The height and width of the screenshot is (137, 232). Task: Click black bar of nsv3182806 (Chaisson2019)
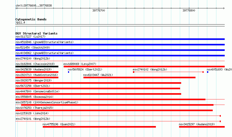click(37, 67)
